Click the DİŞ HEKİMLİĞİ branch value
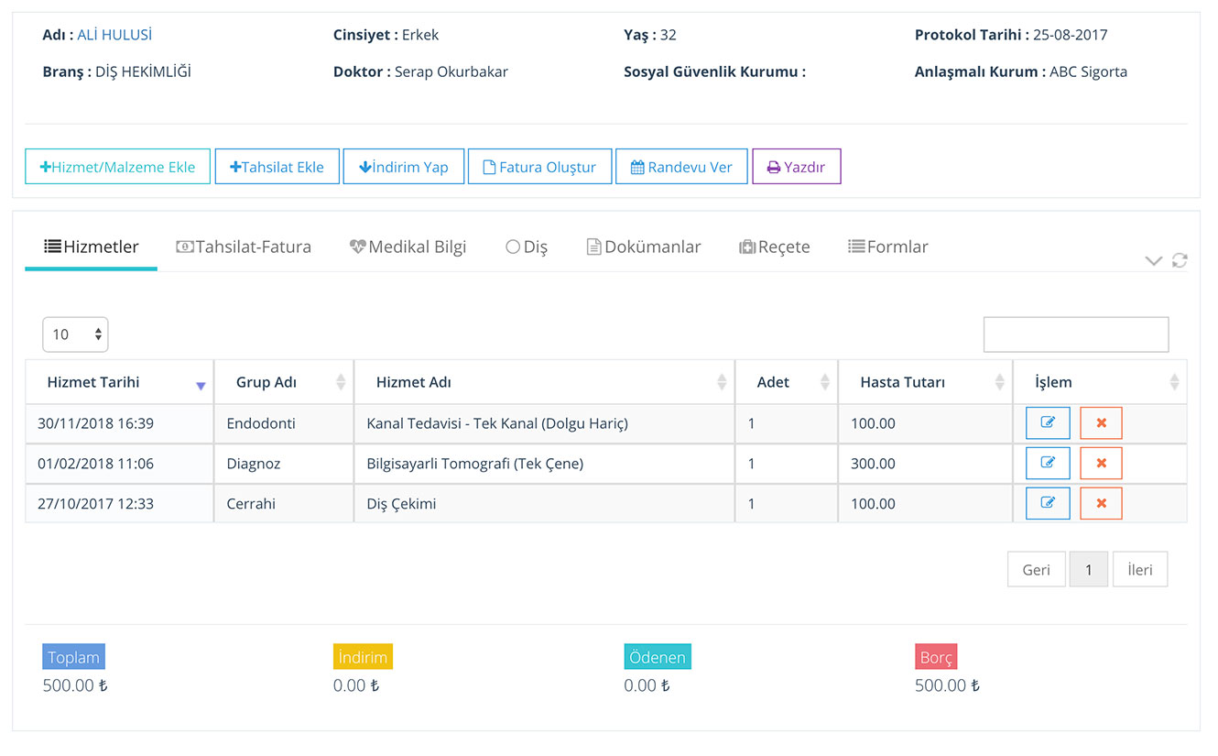 [x=143, y=71]
